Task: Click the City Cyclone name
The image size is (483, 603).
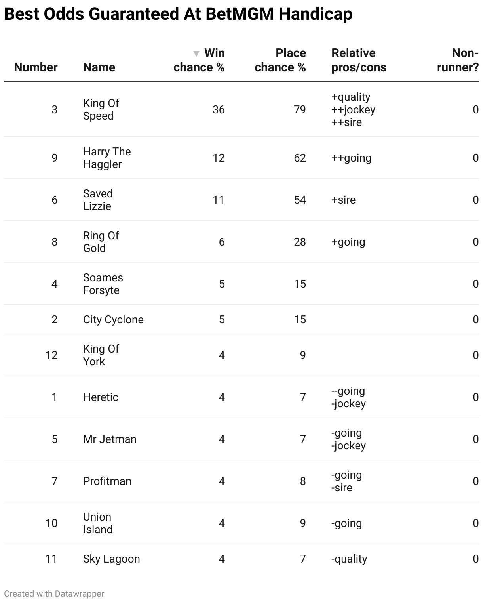Action: coord(113,319)
